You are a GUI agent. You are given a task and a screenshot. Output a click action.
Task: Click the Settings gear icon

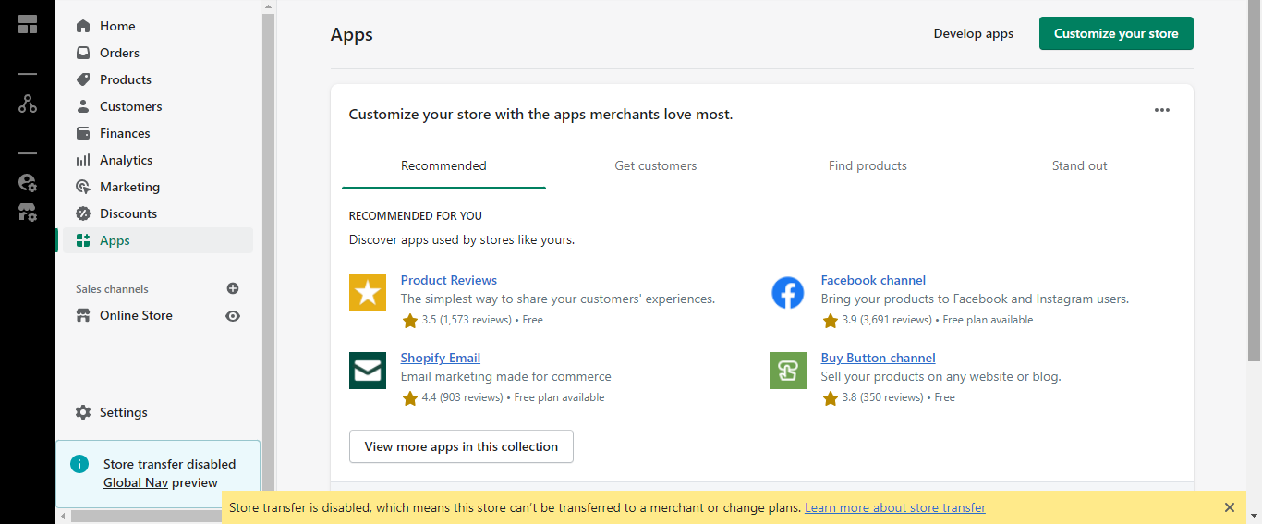[83, 412]
